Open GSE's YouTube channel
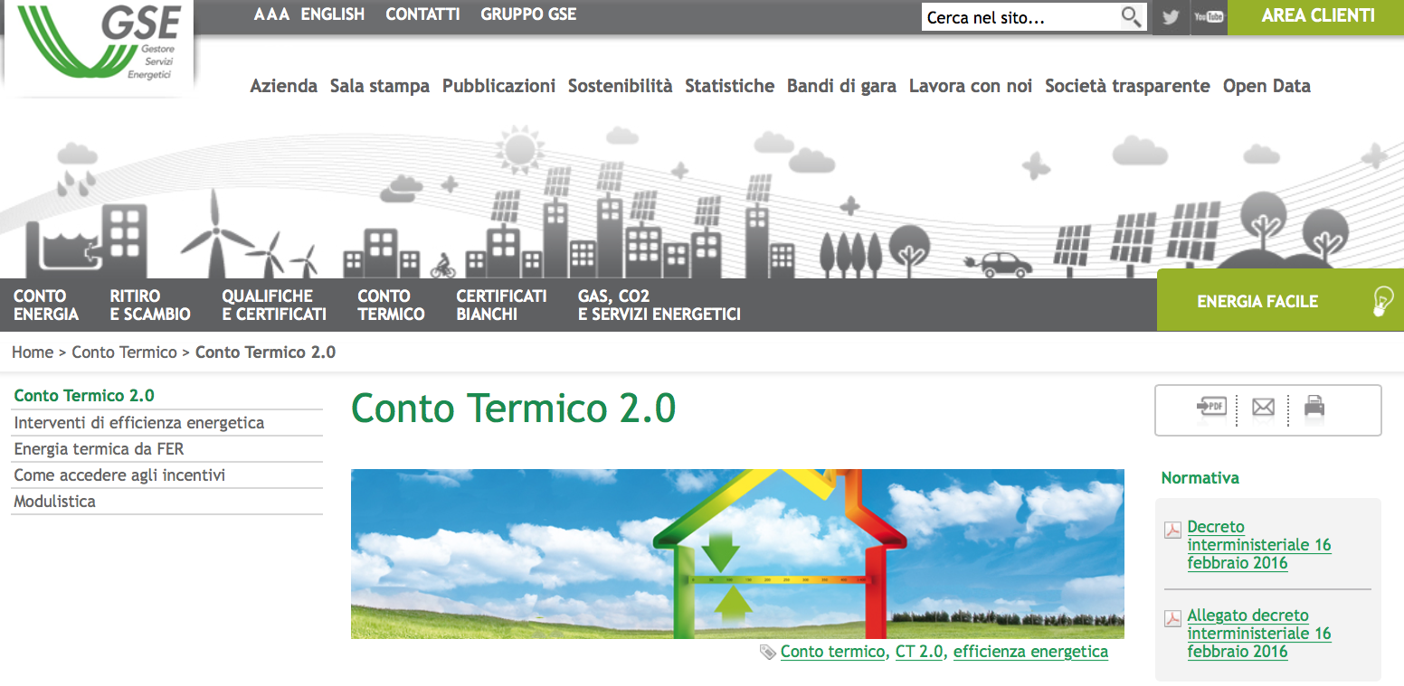Viewport: 1404px width, 686px height. tap(1209, 17)
